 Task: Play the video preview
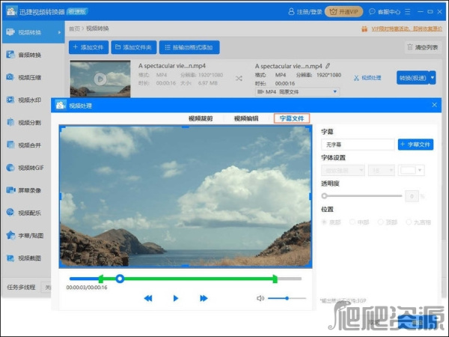pyautogui.click(x=176, y=298)
